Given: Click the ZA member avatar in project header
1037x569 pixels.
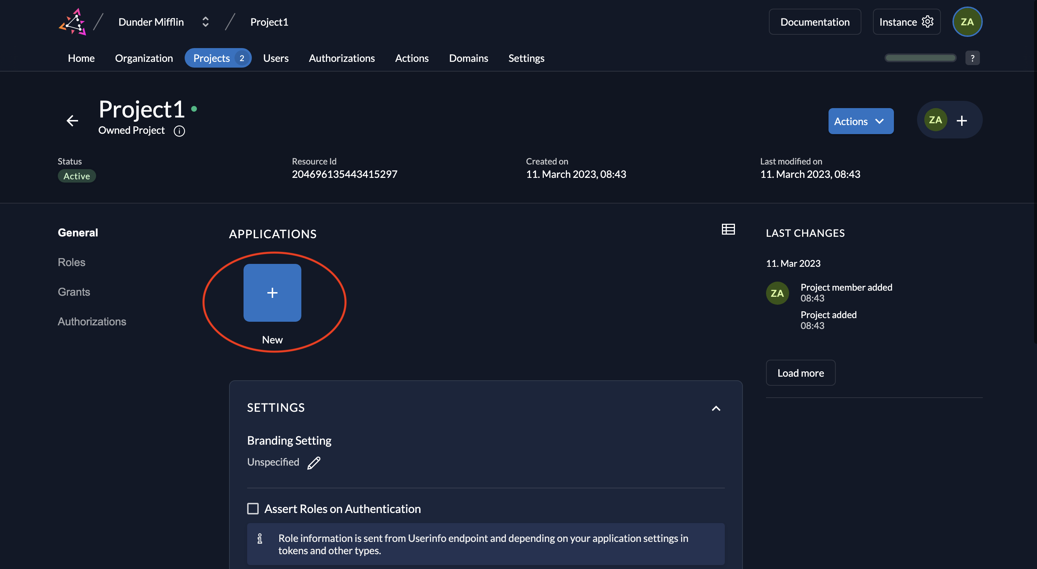Looking at the screenshot, I should 935,120.
